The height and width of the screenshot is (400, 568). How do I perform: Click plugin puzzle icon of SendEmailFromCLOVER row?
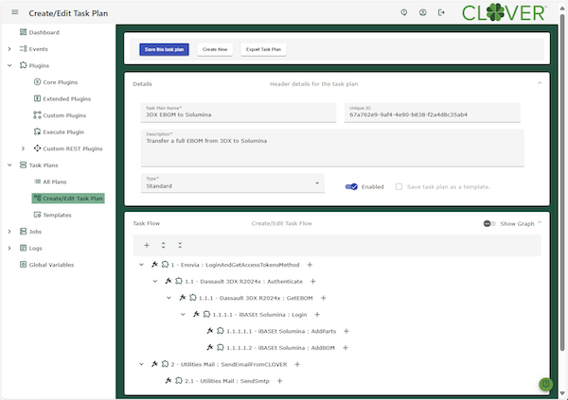coord(165,364)
